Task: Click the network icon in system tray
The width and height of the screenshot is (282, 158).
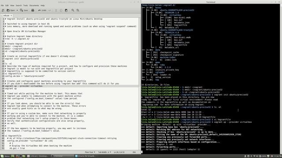Action: 254,156
